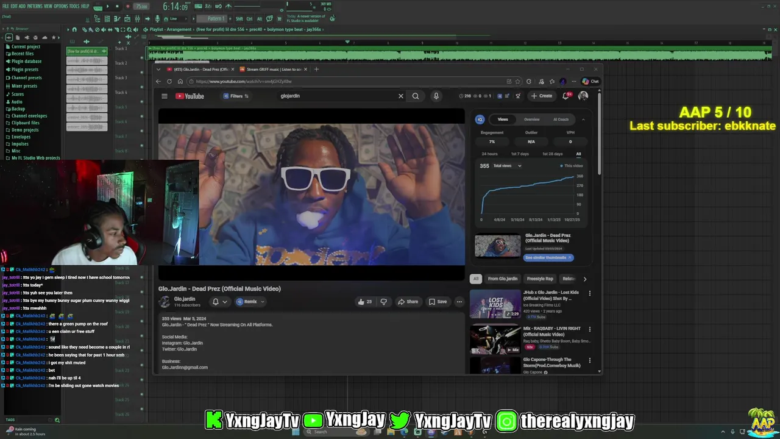Screen dimensions: 780x439
Task: Open the OPTIONS menu
Action: click(61, 6)
